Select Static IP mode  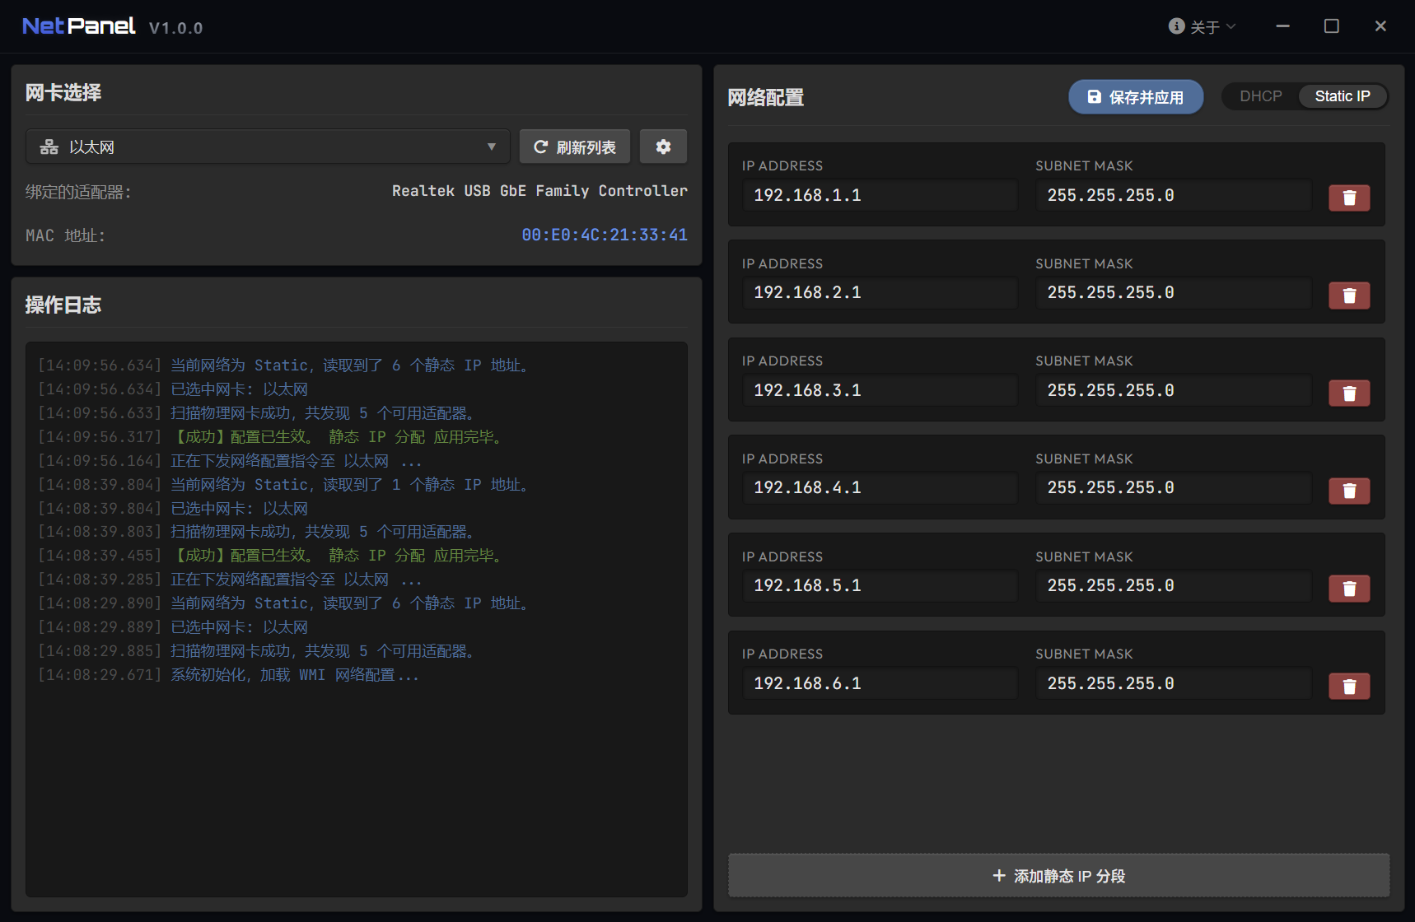1343,96
